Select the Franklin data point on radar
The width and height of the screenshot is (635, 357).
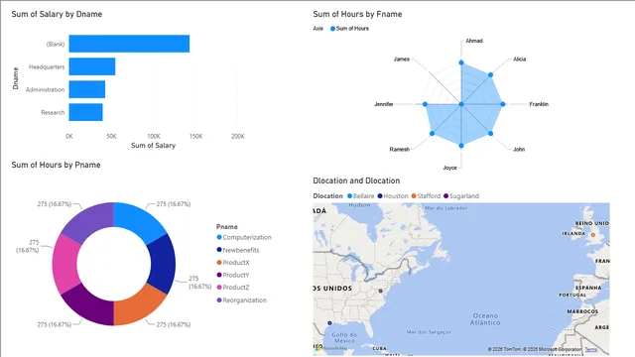(x=503, y=104)
